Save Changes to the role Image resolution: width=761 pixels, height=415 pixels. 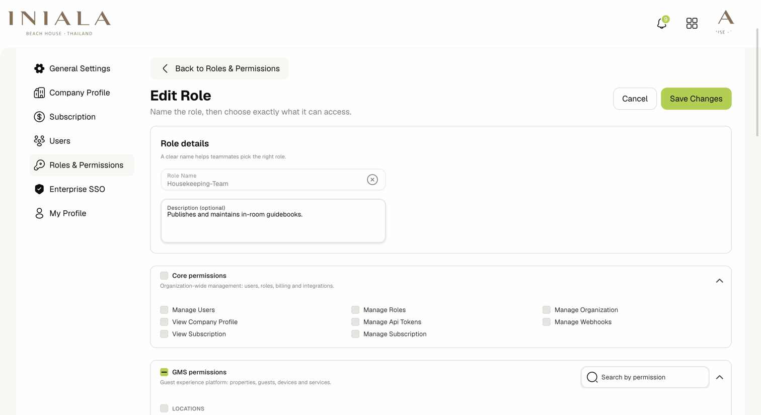pyautogui.click(x=696, y=99)
